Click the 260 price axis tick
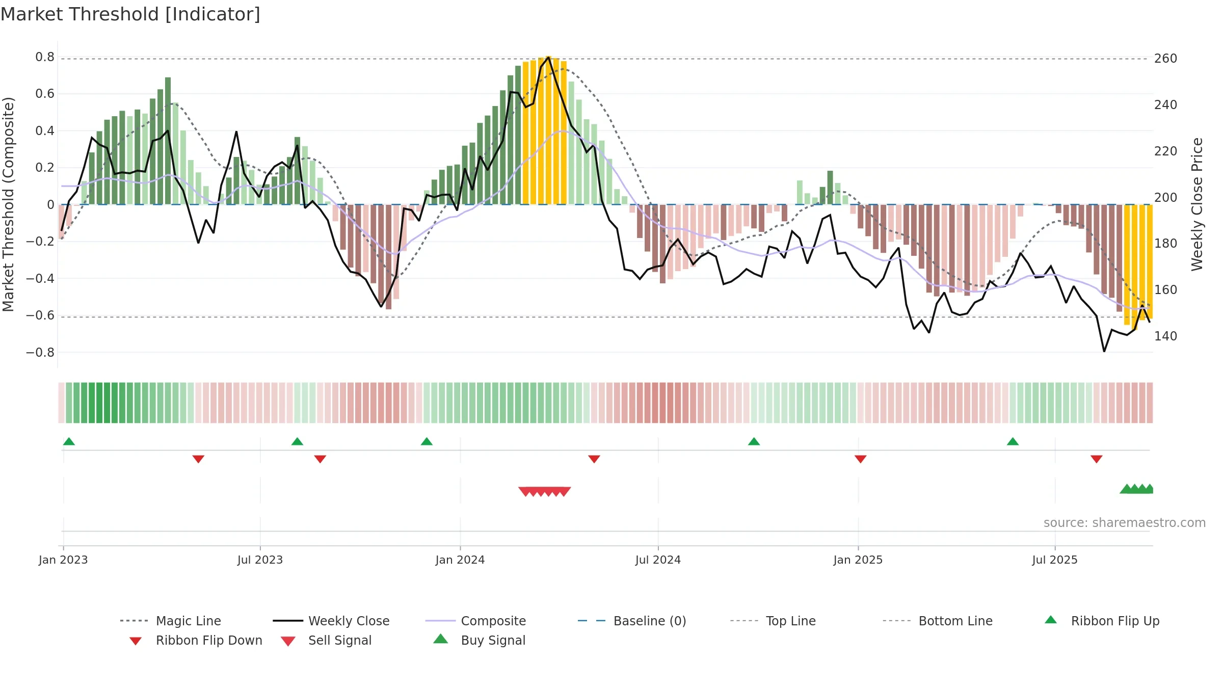The width and height of the screenshot is (1223, 688). 1165,59
